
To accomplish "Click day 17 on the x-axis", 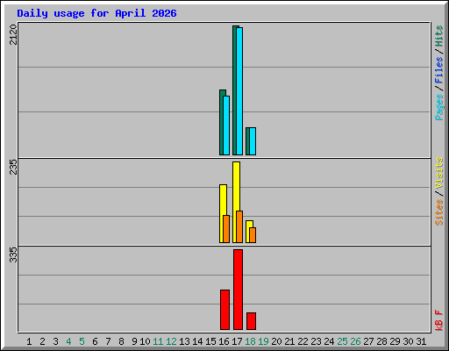I will [237, 341].
